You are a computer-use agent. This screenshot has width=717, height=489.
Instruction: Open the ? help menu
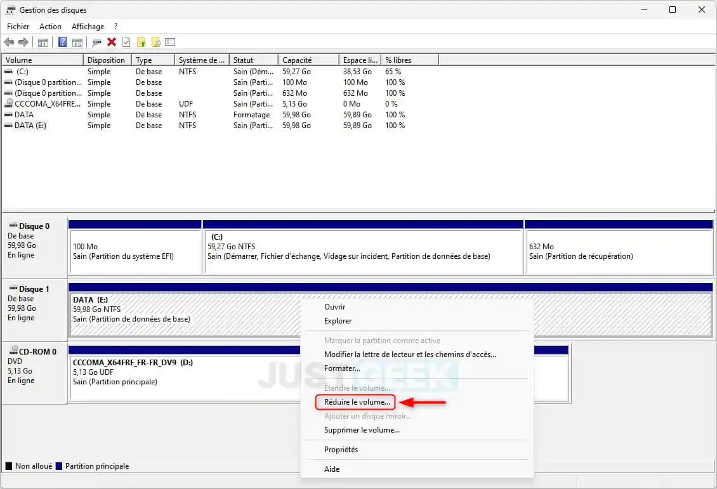(115, 27)
